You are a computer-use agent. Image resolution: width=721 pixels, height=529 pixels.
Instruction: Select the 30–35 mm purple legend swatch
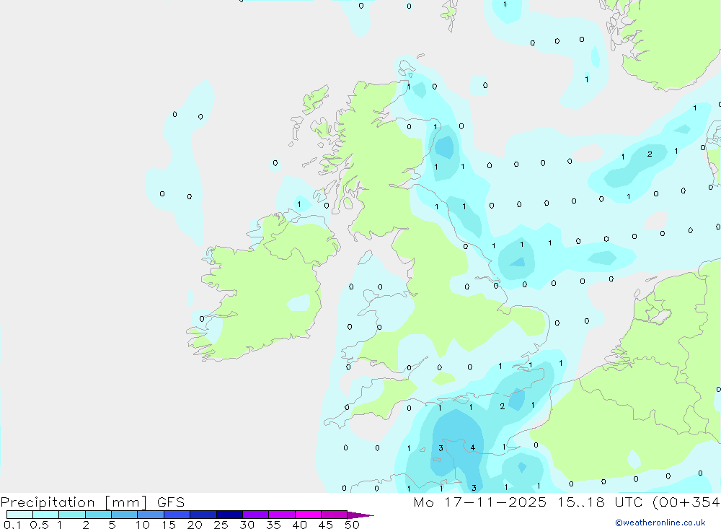coord(255,515)
